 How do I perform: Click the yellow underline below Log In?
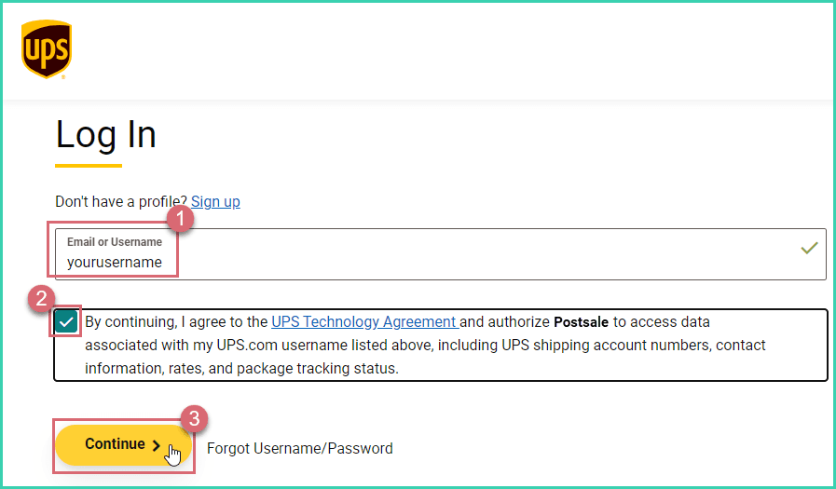click(x=89, y=166)
